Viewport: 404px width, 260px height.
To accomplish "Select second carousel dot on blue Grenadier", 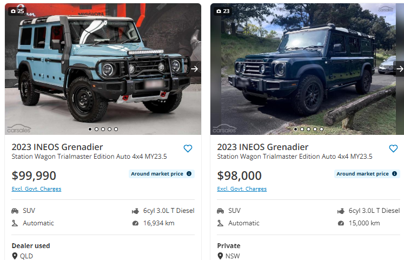I will tap(96, 129).
